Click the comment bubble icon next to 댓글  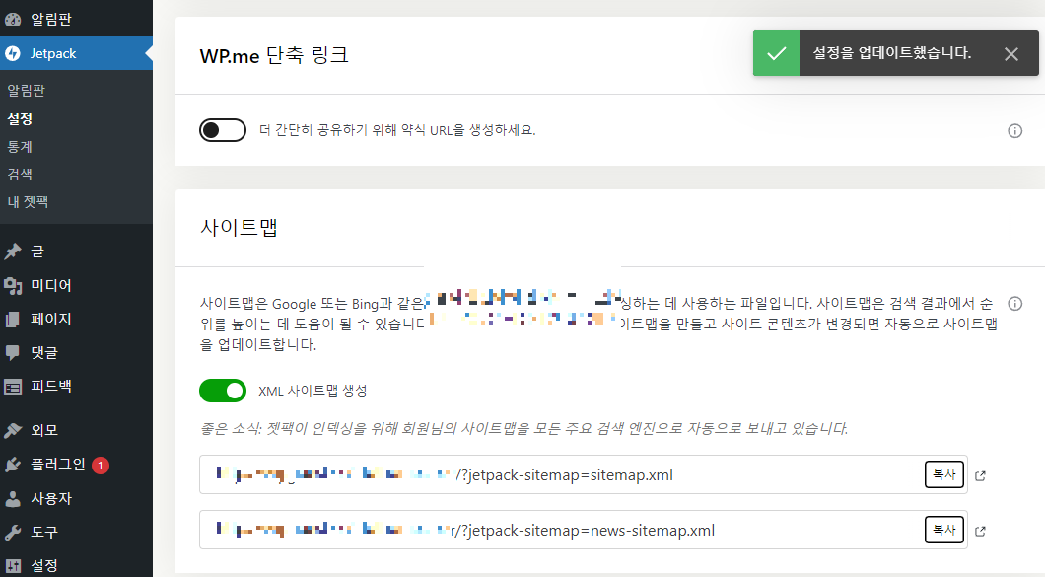(13, 353)
